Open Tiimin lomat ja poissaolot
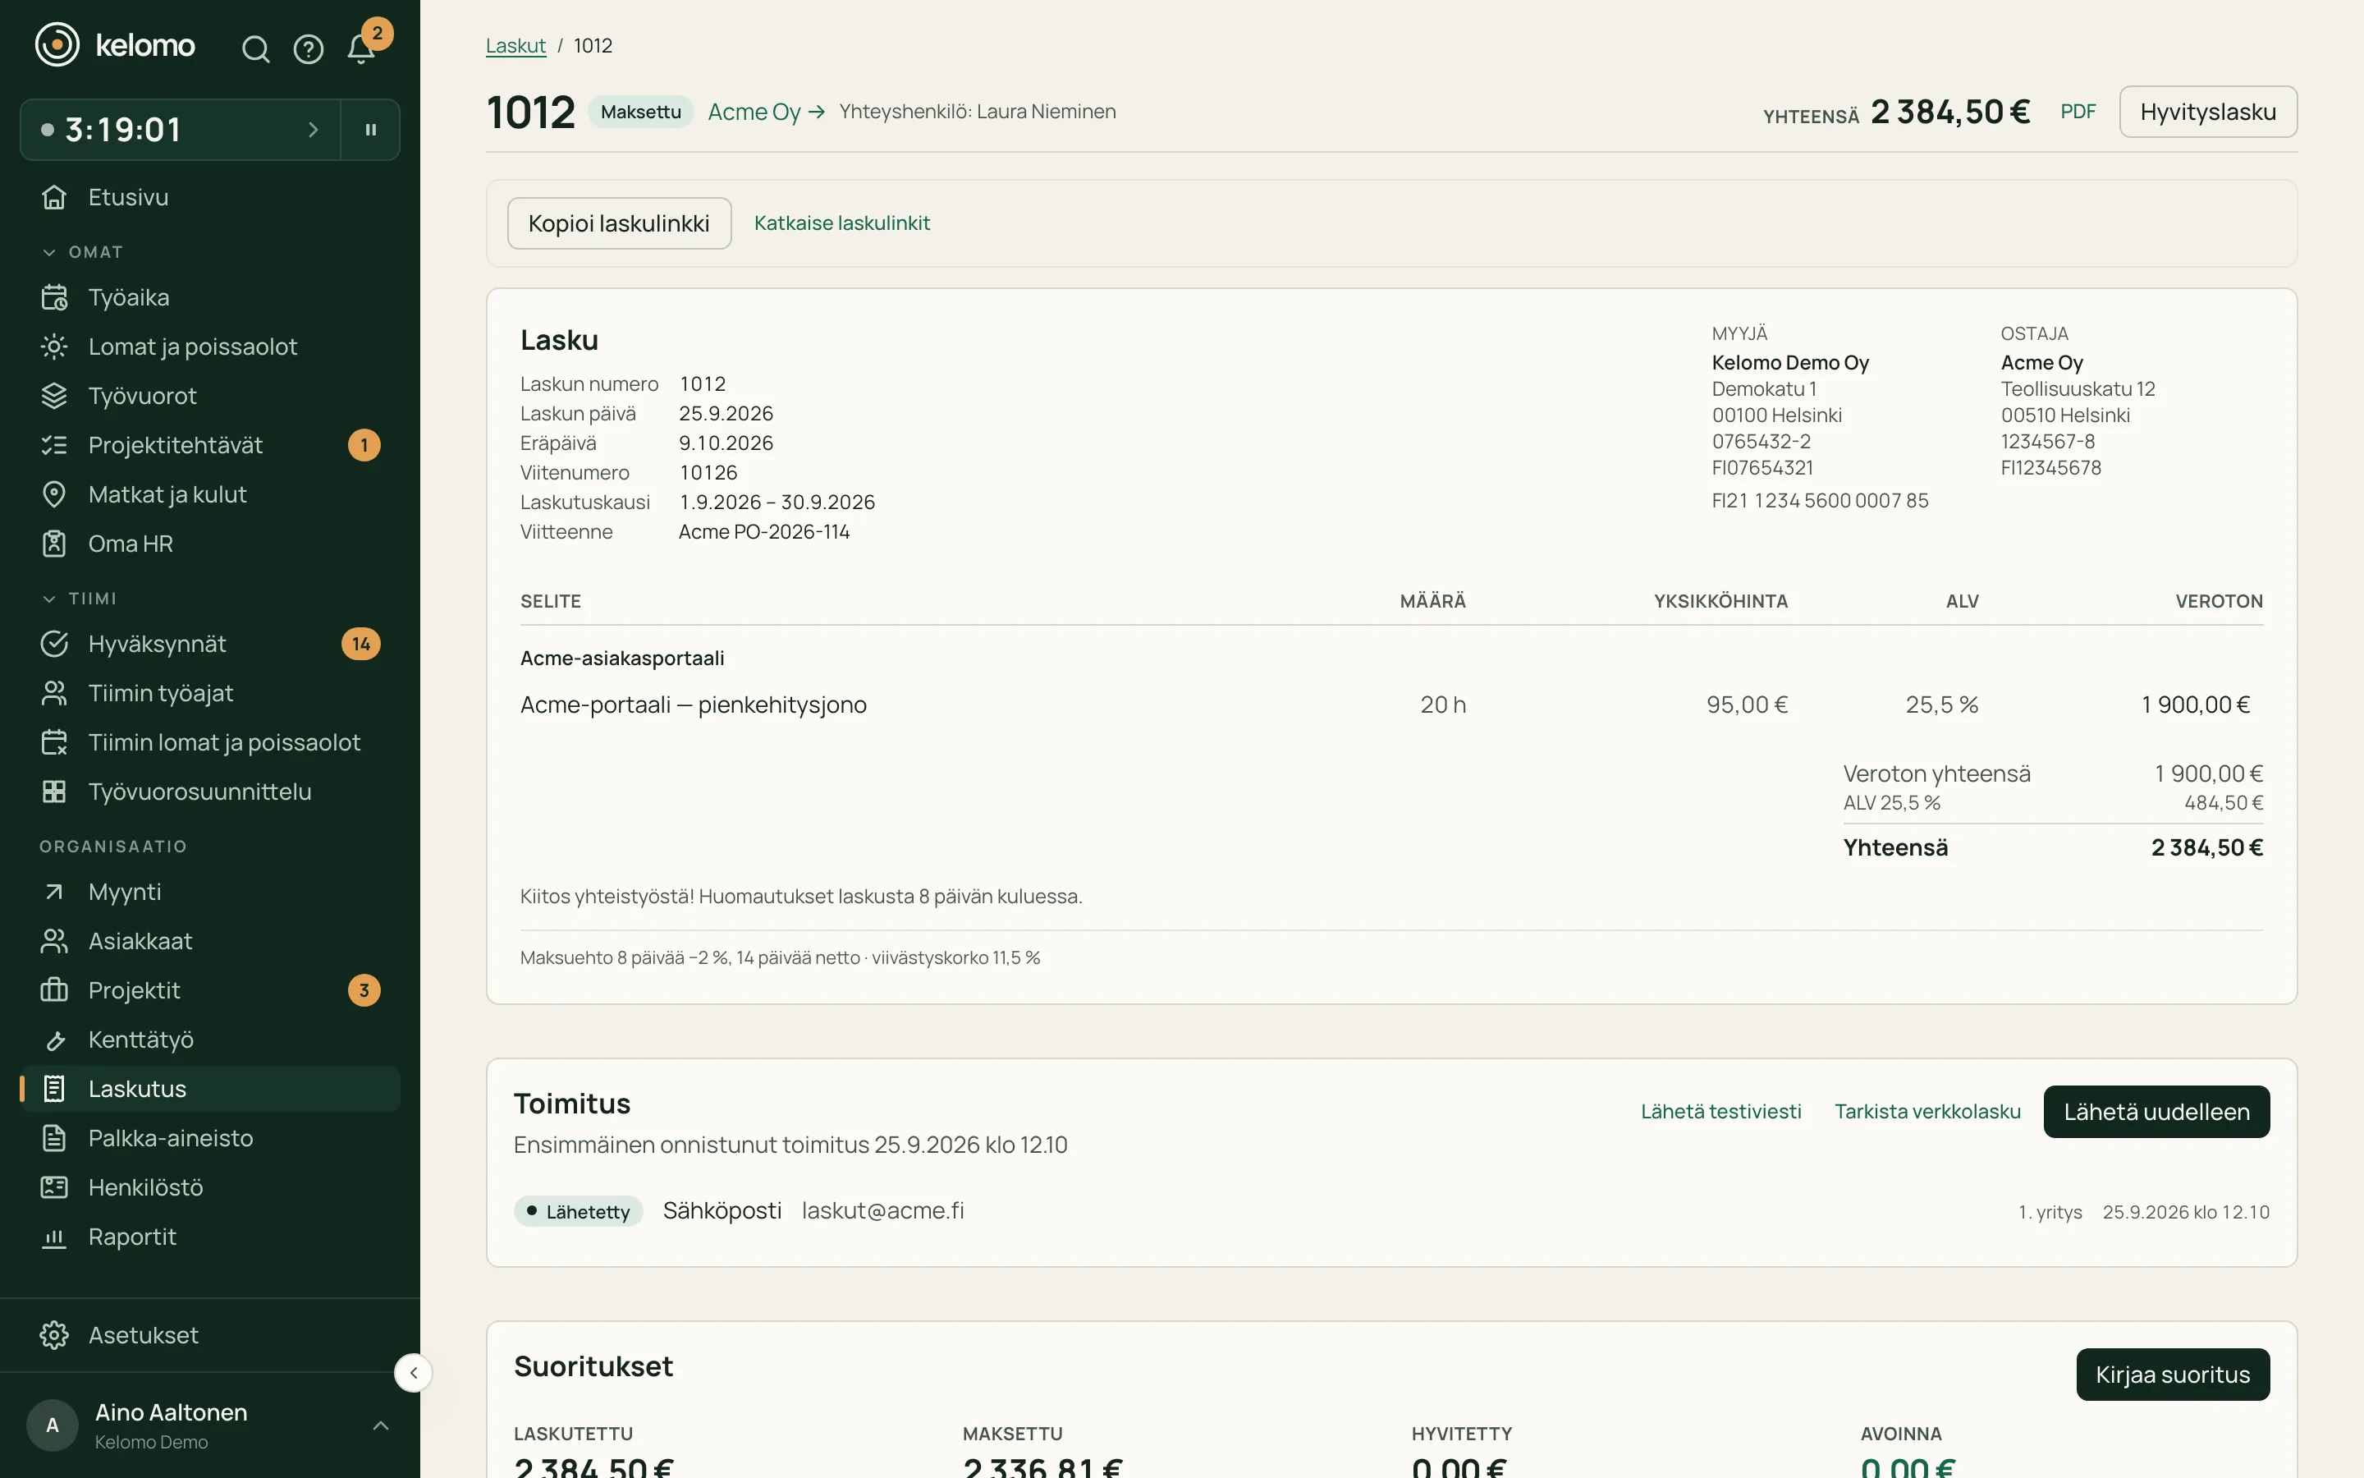The image size is (2364, 1478). tap(210, 742)
